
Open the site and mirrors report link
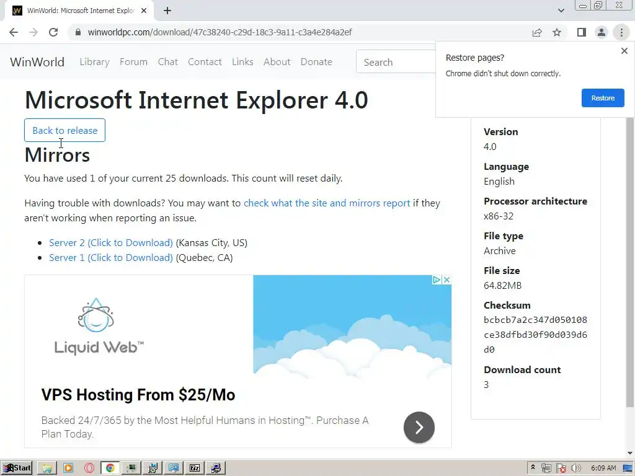tap(327, 203)
